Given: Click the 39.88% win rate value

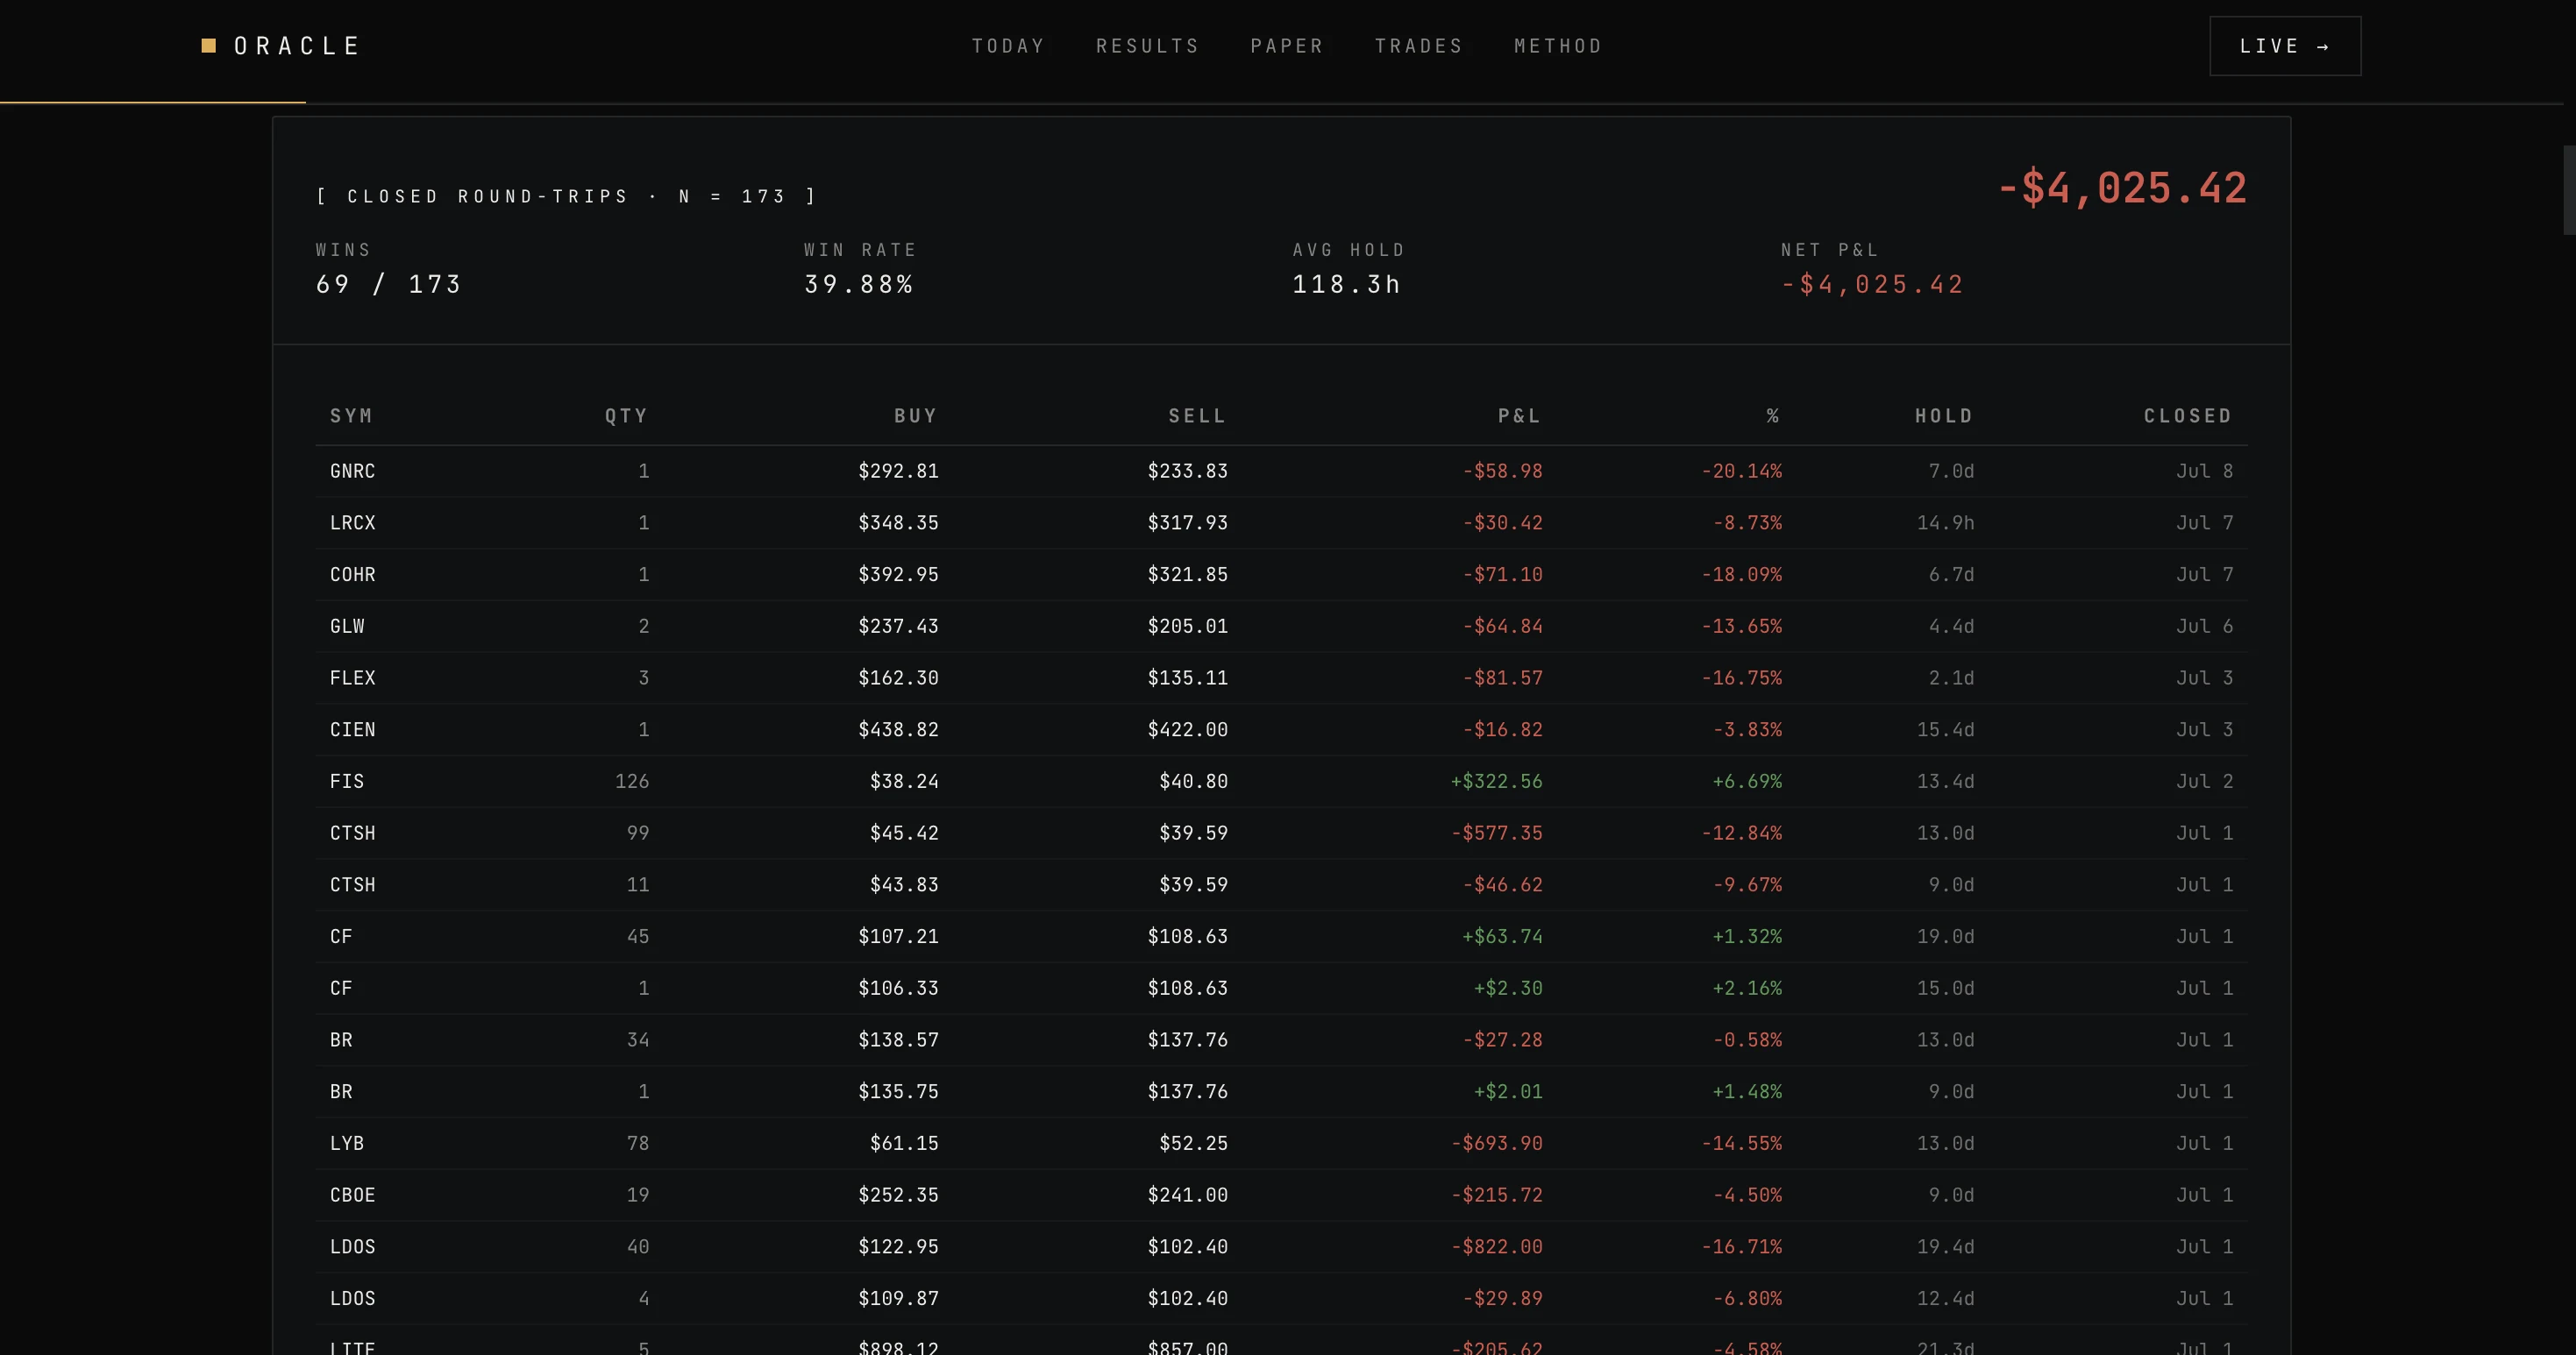Looking at the screenshot, I should click(x=859, y=285).
